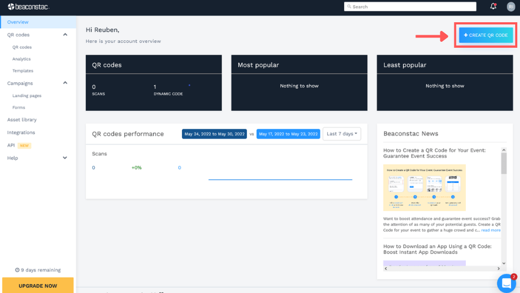Click the clock icon beside days remaining
This screenshot has width=520, height=293.
(17, 270)
